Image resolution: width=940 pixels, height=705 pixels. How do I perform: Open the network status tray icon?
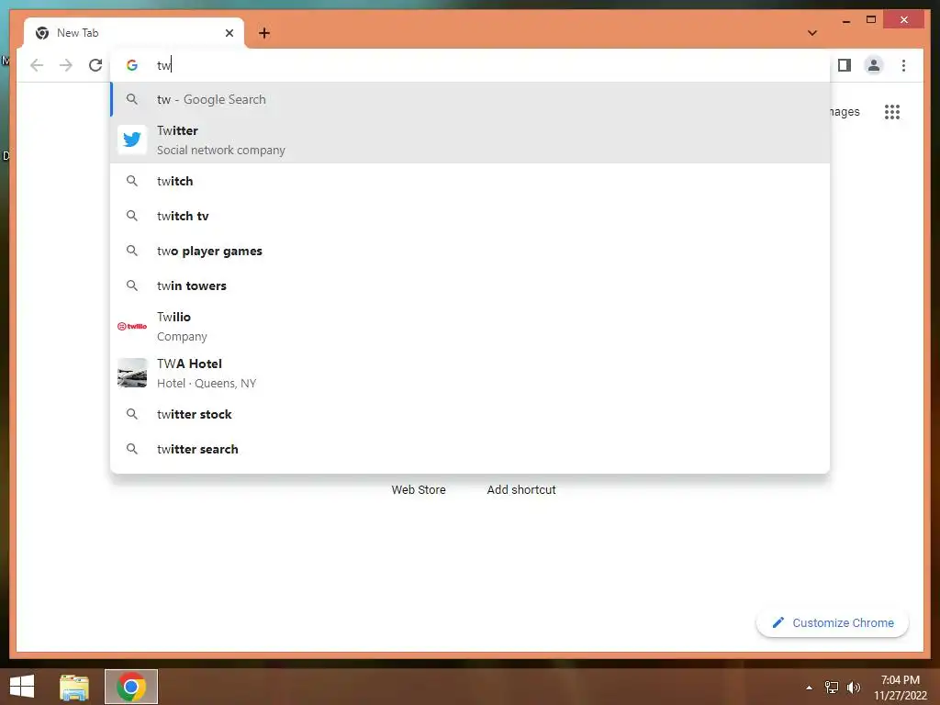click(x=832, y=688)
